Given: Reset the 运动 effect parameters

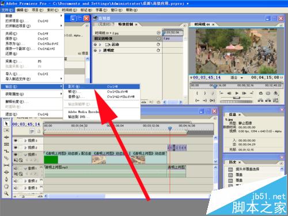Looking at the screenshot, I should (158, 44).
